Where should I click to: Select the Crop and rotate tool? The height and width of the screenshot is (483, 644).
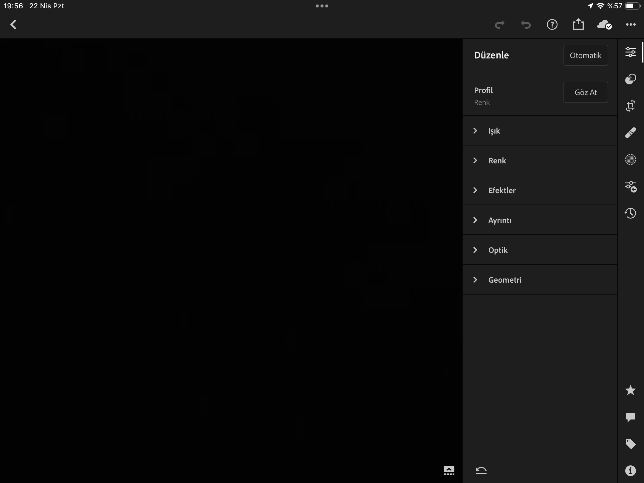[630, 106]
